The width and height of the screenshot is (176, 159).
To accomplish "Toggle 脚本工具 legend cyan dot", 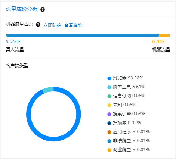I will [109, 87].
